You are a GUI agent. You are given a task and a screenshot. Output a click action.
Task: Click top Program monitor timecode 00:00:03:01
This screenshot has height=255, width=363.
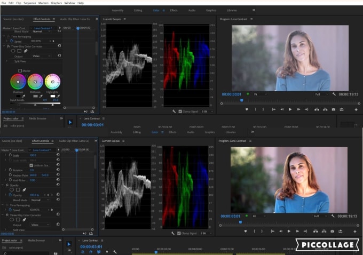(x=231, y=94)
